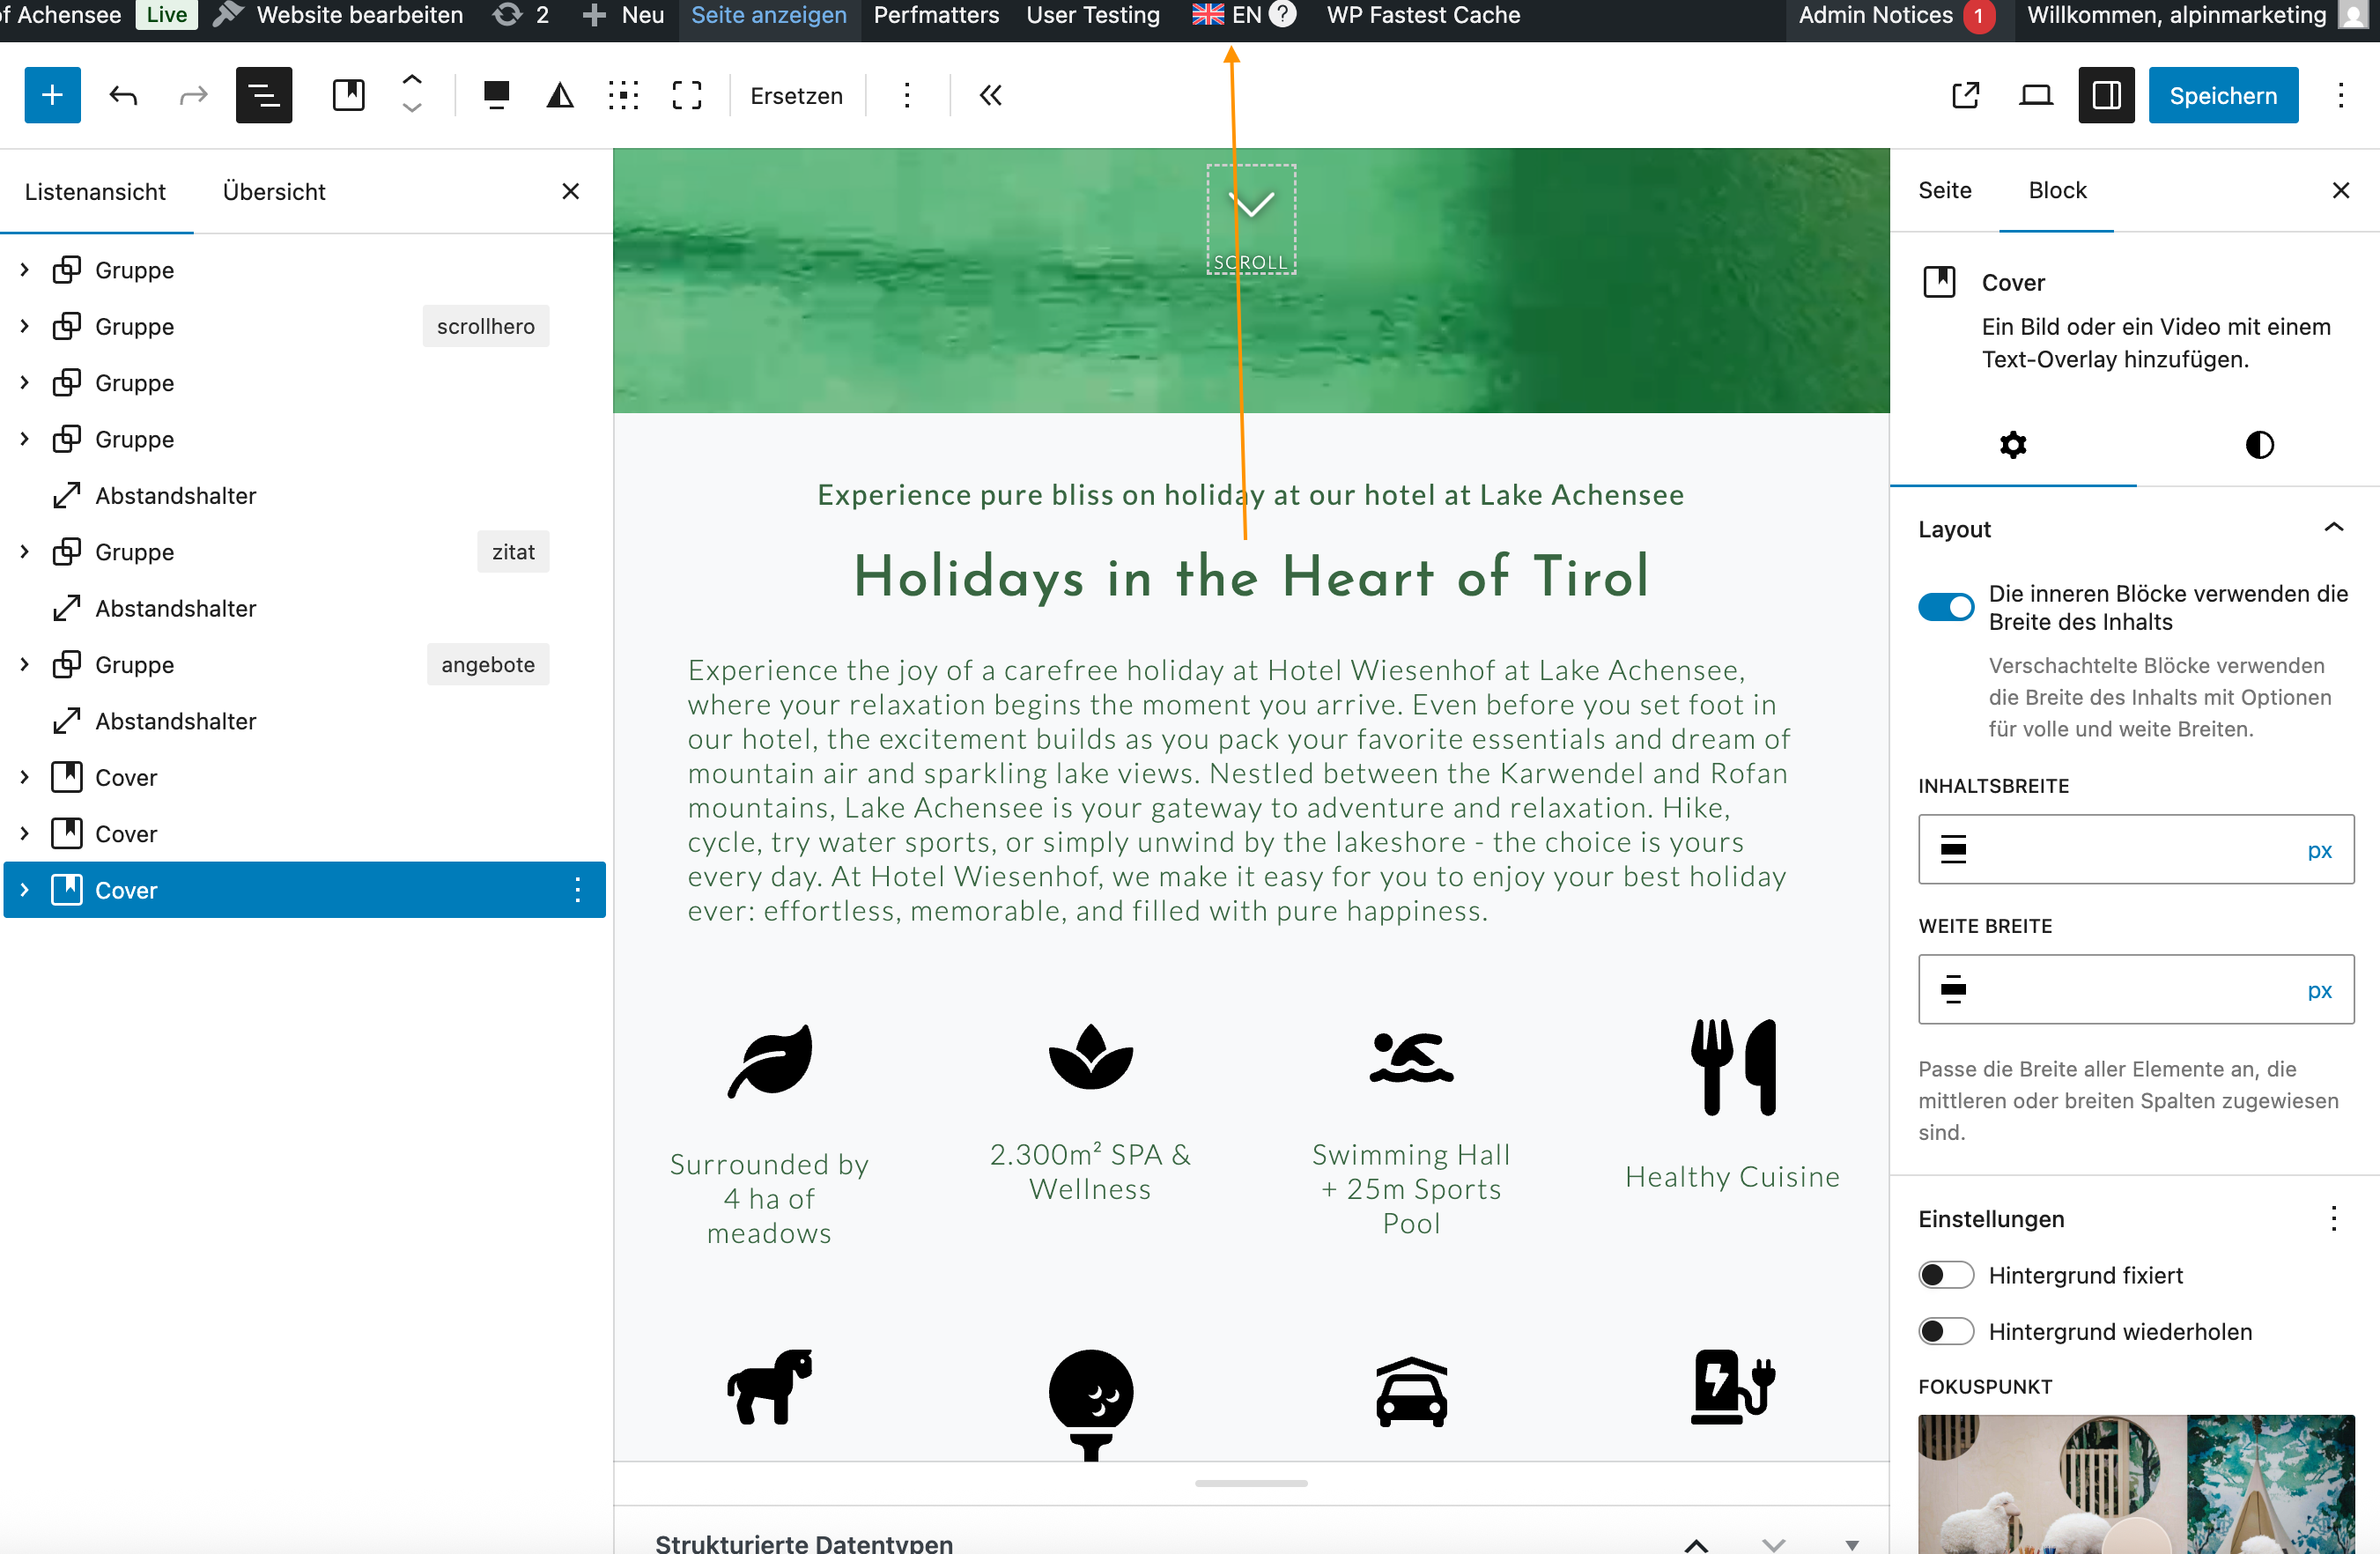Undo the last change
This screenshot has width=2380, height=1554.
123,95
